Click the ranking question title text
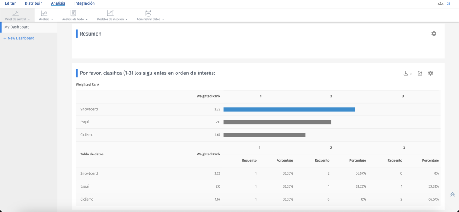Viewport: 459px width, 212px height. click(x=147, y=73)
